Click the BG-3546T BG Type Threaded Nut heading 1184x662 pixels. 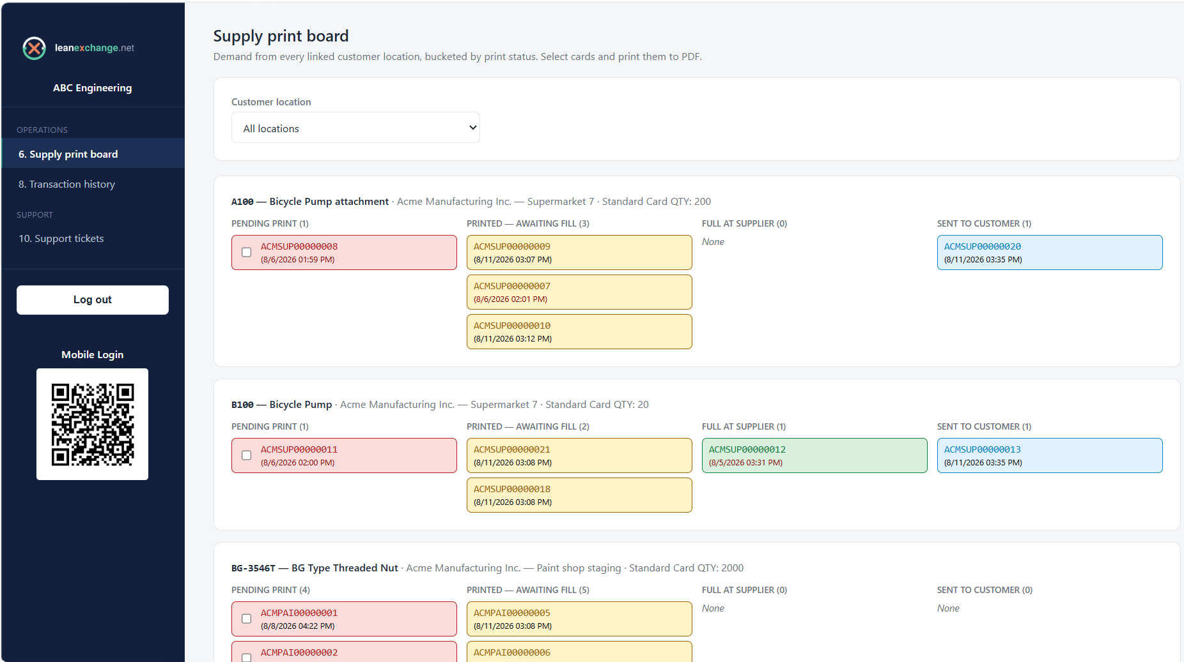(315, 568)
